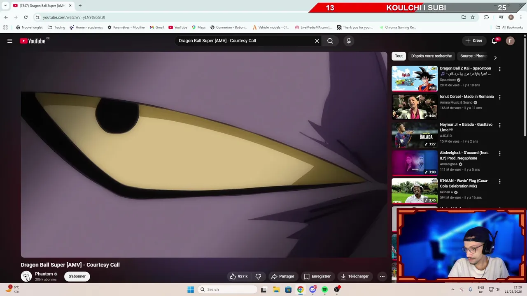Open Microsoft Store from taskbar

click(288, 289)
